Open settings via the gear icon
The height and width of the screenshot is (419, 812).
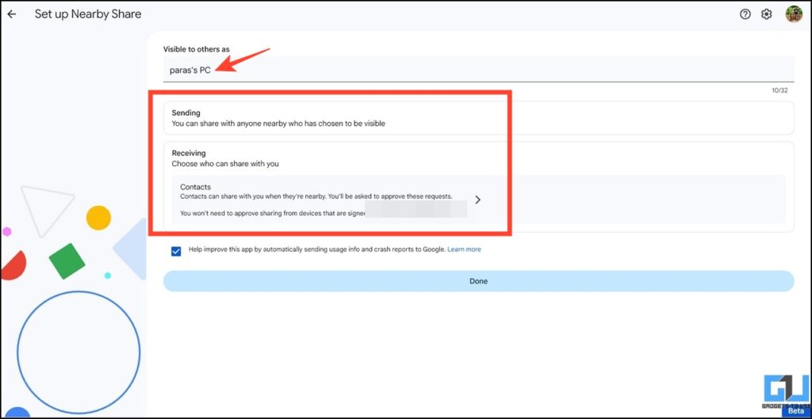pyautogui.click(x=767, y=14)
